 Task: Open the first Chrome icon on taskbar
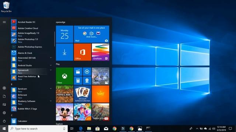pyautogui.click(x=115, y=129)
